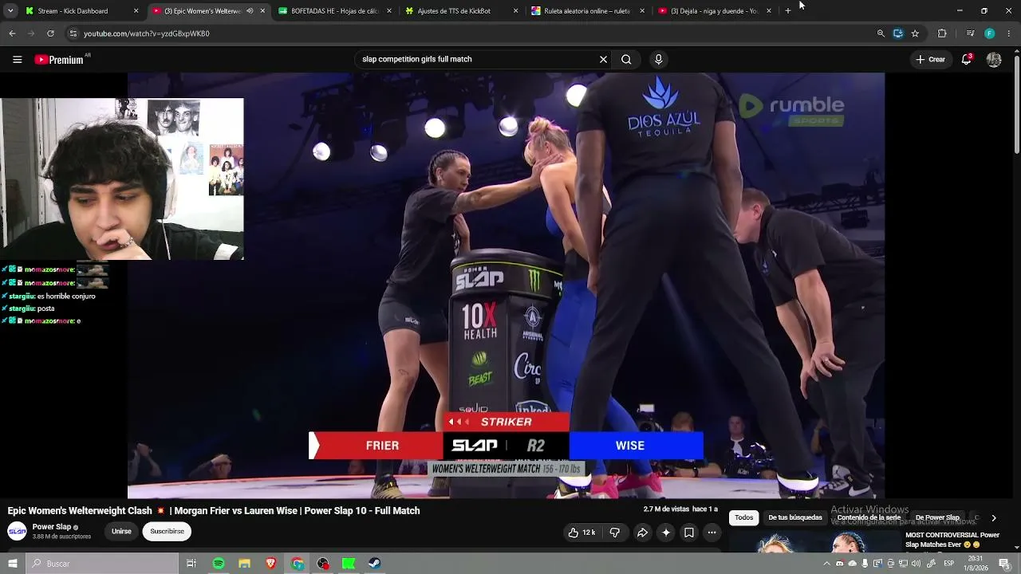Viewport: 1021px width, 574px height.
Task: Open the browser zoom magnifier control
Action: pos(881,33)
